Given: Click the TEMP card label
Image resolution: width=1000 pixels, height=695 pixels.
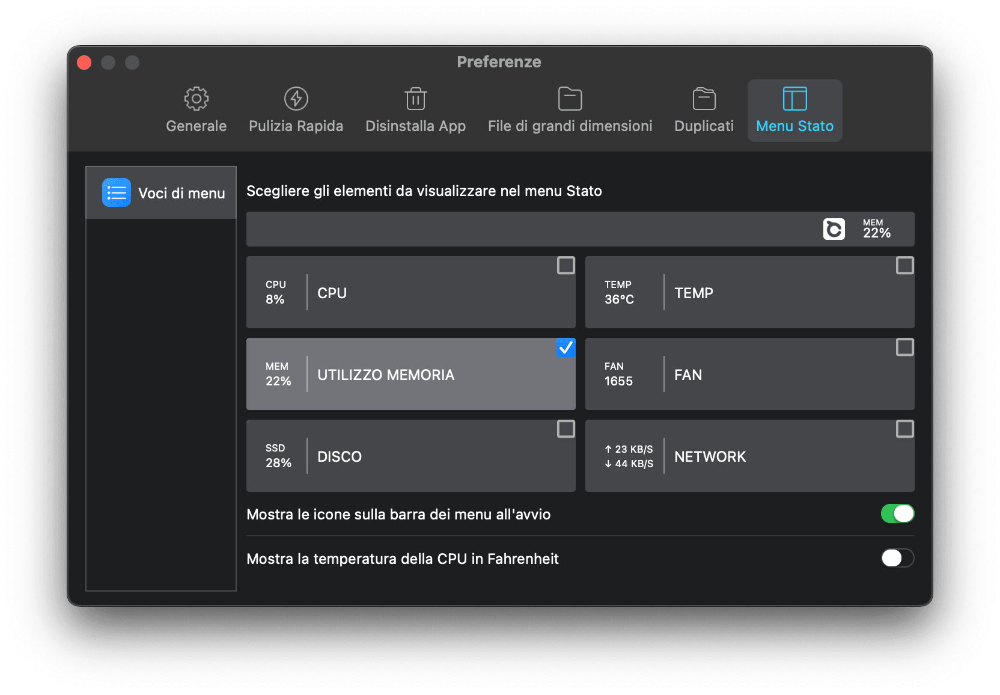Looking at the screenshot, I should [x=694, y=293].
